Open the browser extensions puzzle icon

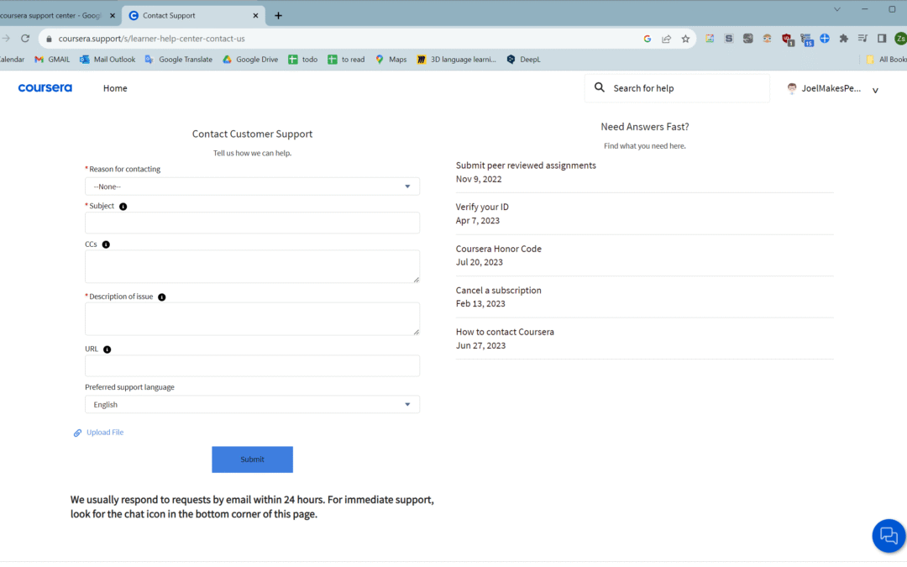coord(844,39)
